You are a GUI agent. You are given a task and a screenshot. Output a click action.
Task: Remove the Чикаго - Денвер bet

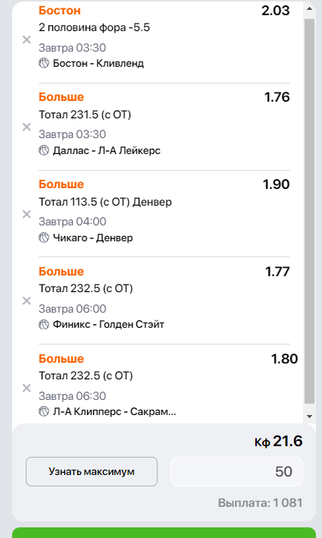(x=27, y=214)
